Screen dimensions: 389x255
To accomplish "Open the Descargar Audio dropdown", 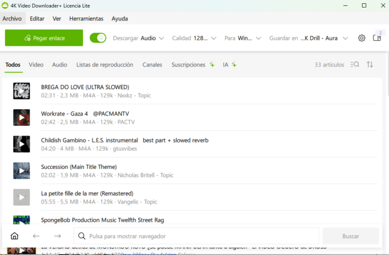I will pos(138,38).
